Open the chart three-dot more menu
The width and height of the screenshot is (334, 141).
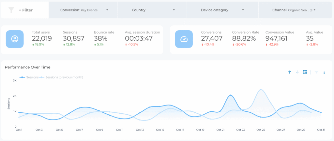pyautogui.click(x=324, y=72)
